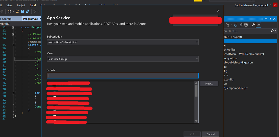Click the red SH account avatar
279x137 pixels.
(275, 5)
